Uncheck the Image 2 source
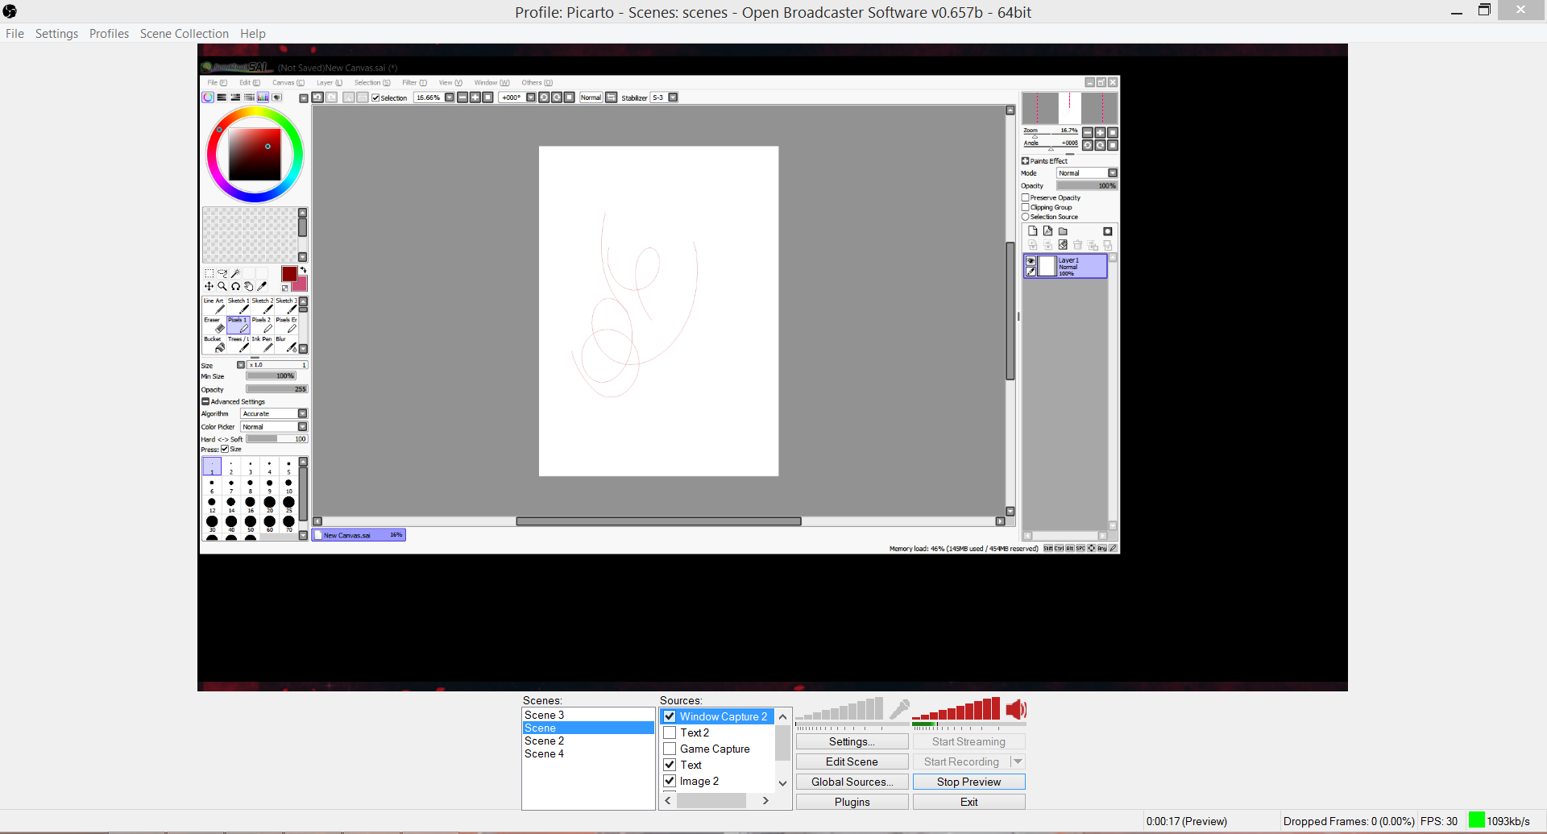 (670, 781)
